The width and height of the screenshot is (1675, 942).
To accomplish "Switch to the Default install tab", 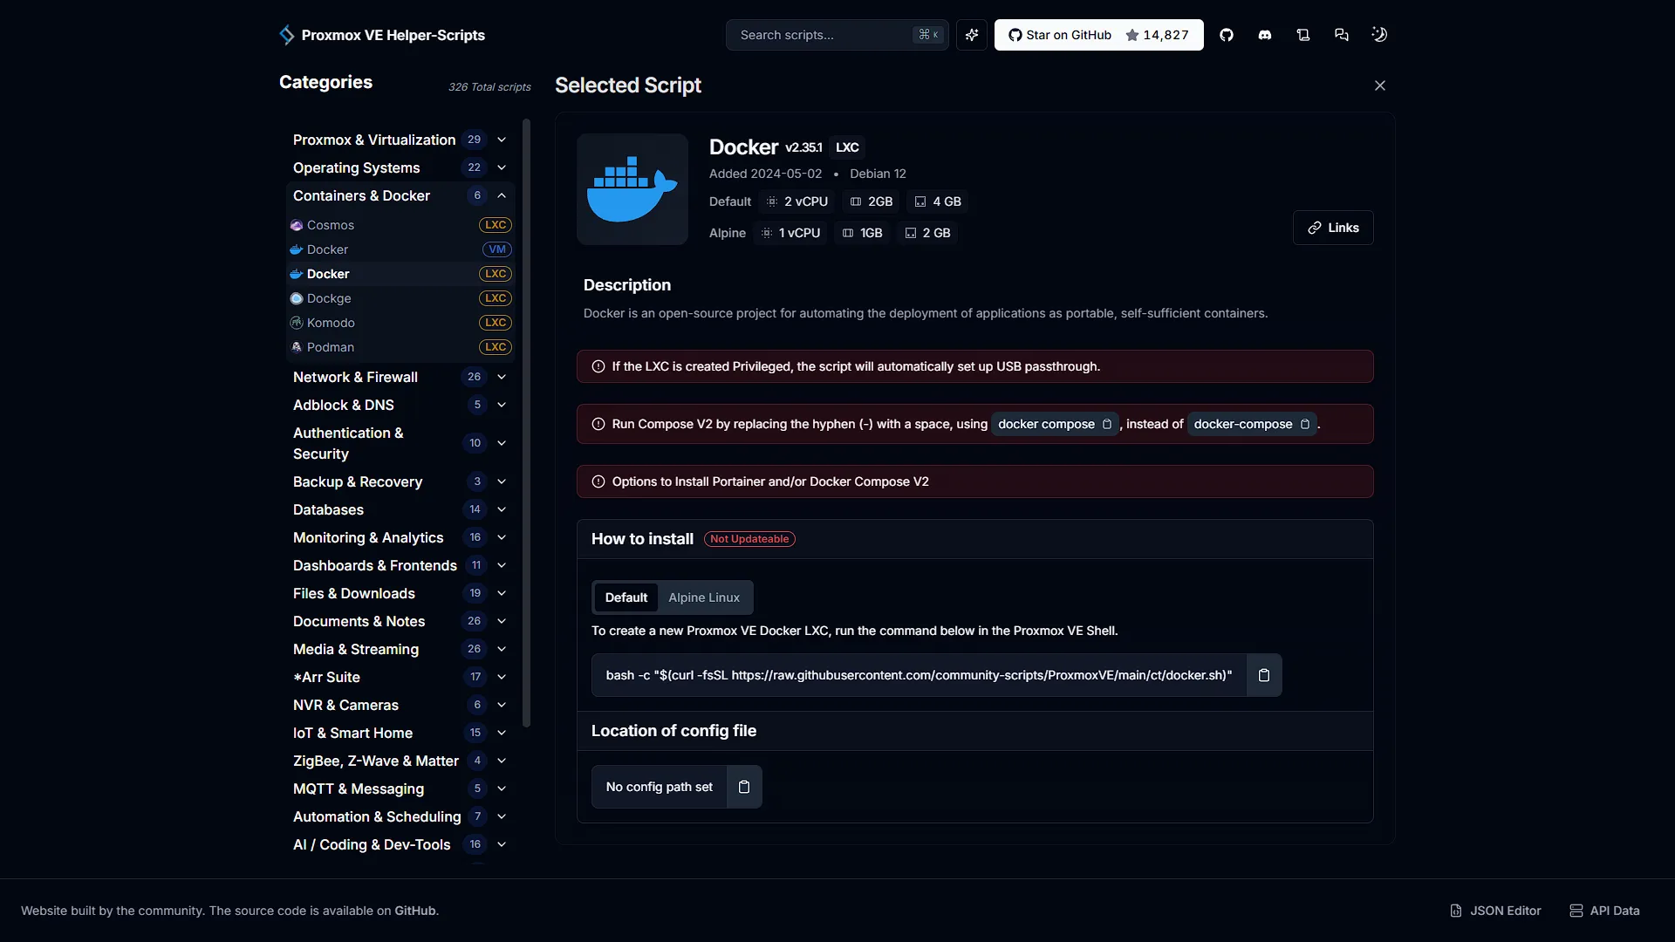I will [x=626, y=597].
